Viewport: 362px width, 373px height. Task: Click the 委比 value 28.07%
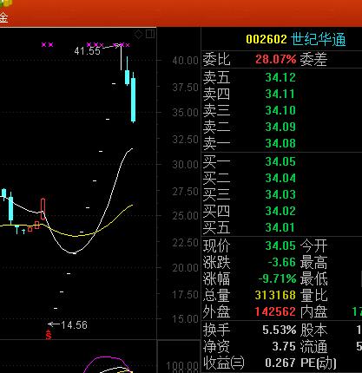click(x=276, y=59)
